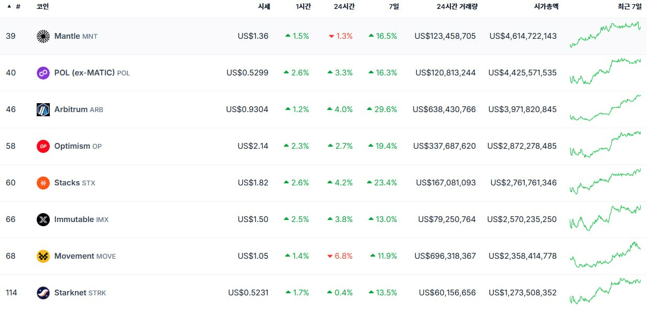The height and width of the screenshot is (310, 648).
Task: Click the Arbitrum logo icon
Action: pos(43,109)
